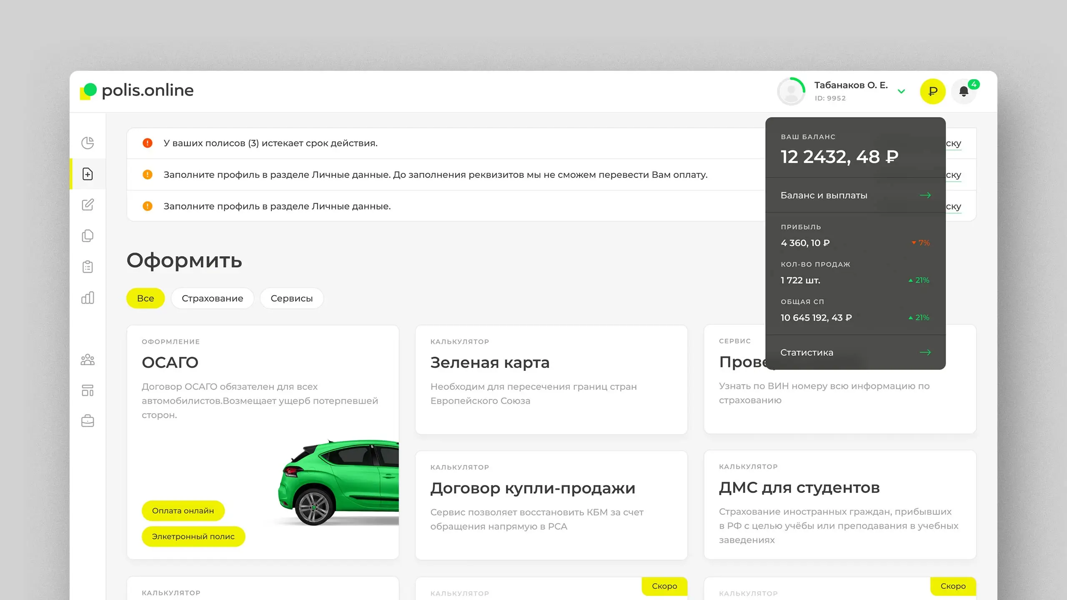Click the profit value 4 360, 10 ₽
Viewport: 1067px width, 600px height.
[x=805, y=243]
